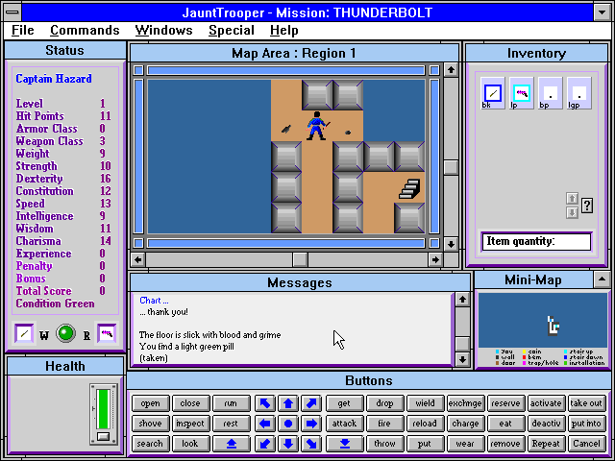615x461 pixels.
Task: Click the wielded weapon slot icon
Action: click(x=24, y=333)
